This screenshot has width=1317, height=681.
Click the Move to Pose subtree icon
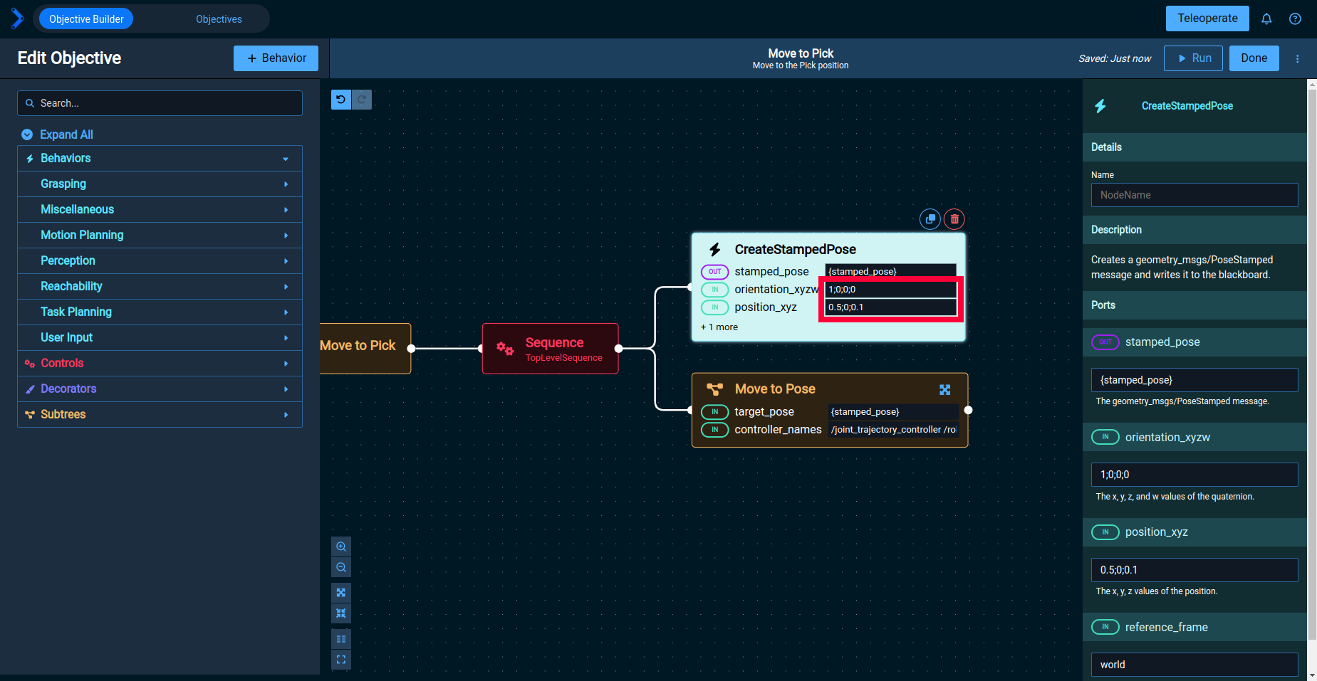[714, 389]
